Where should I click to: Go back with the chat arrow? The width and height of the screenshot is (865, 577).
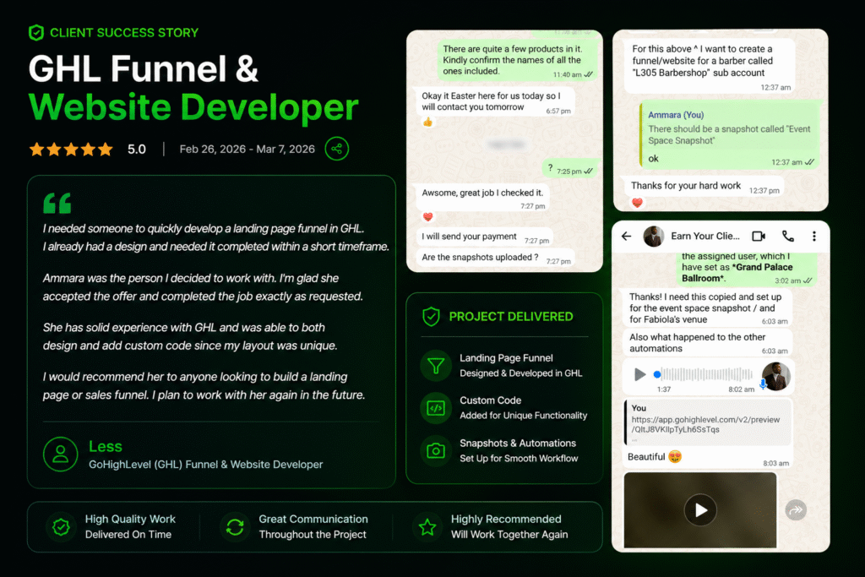626,236
